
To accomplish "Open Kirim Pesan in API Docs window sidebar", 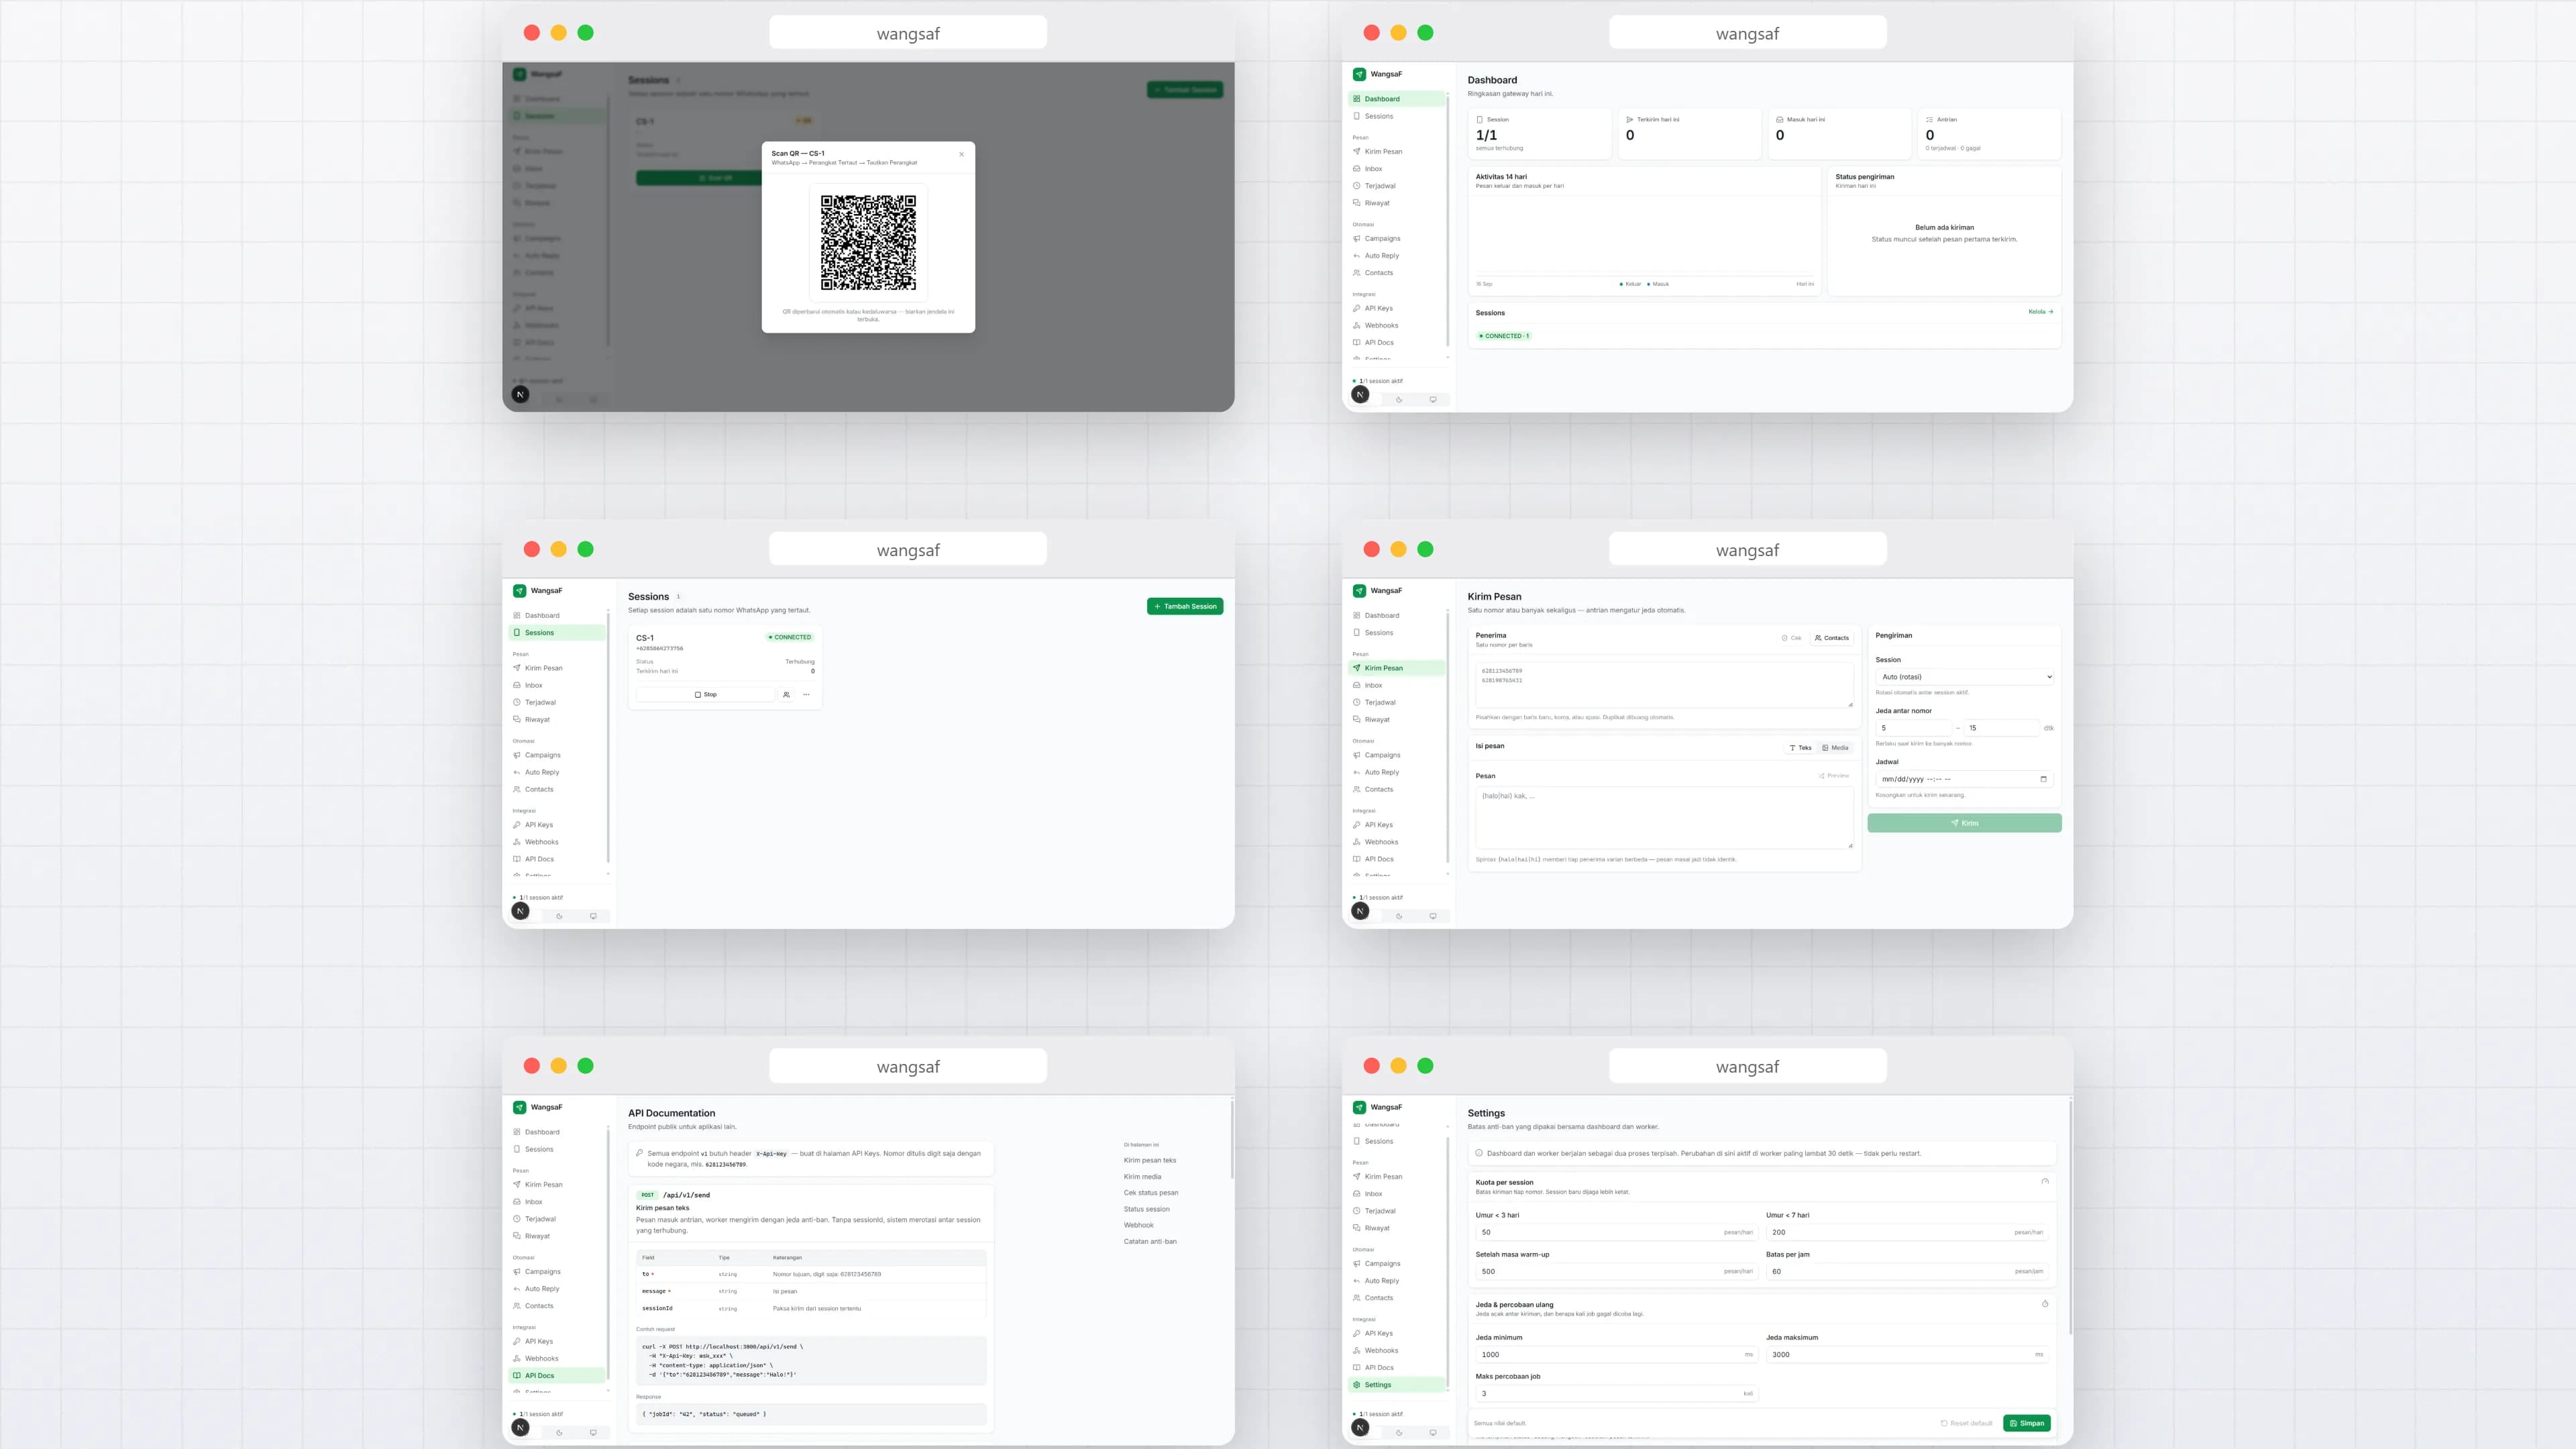I will click(558, 1185).
